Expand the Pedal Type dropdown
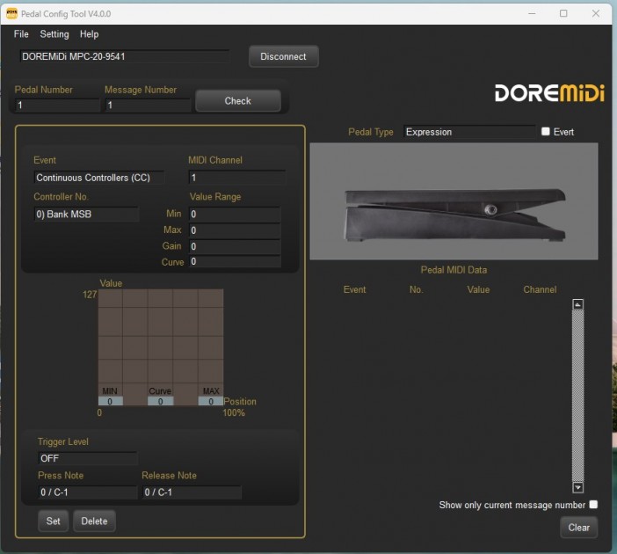Image resolution: width=617 pixels, height=554 pixels. [468, 132]
